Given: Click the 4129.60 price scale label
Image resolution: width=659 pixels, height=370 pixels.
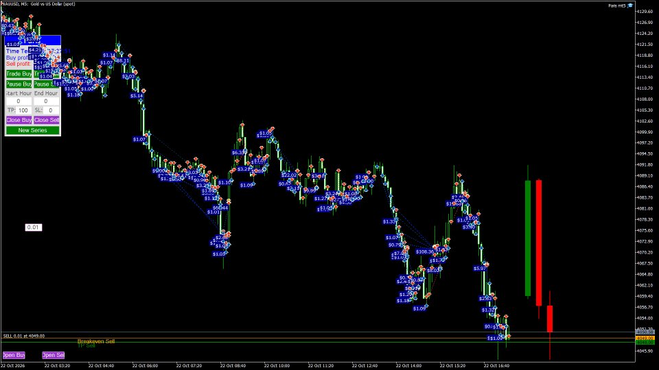Looking at the screenshot, I should pyautogui.click(x=645, y=12).
